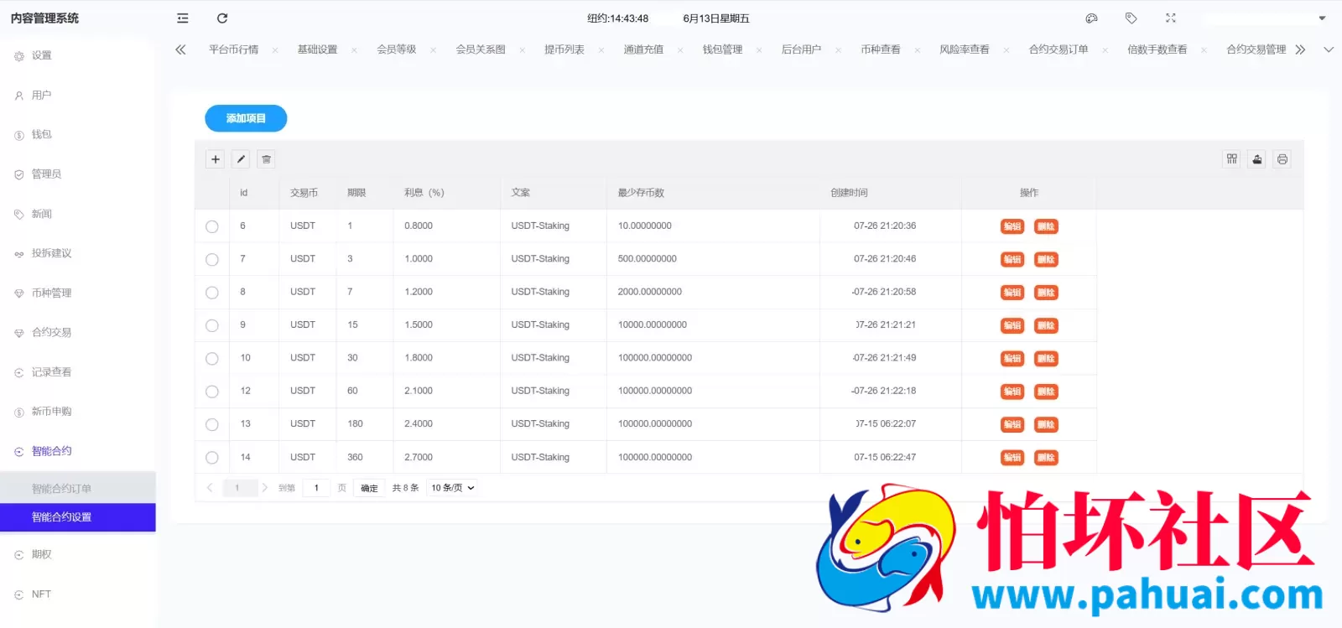Image resolution: width=1342 pixels, height=628 pixels.
Task: Go to previous page arrow in pagination
Action: pos(210,488)
